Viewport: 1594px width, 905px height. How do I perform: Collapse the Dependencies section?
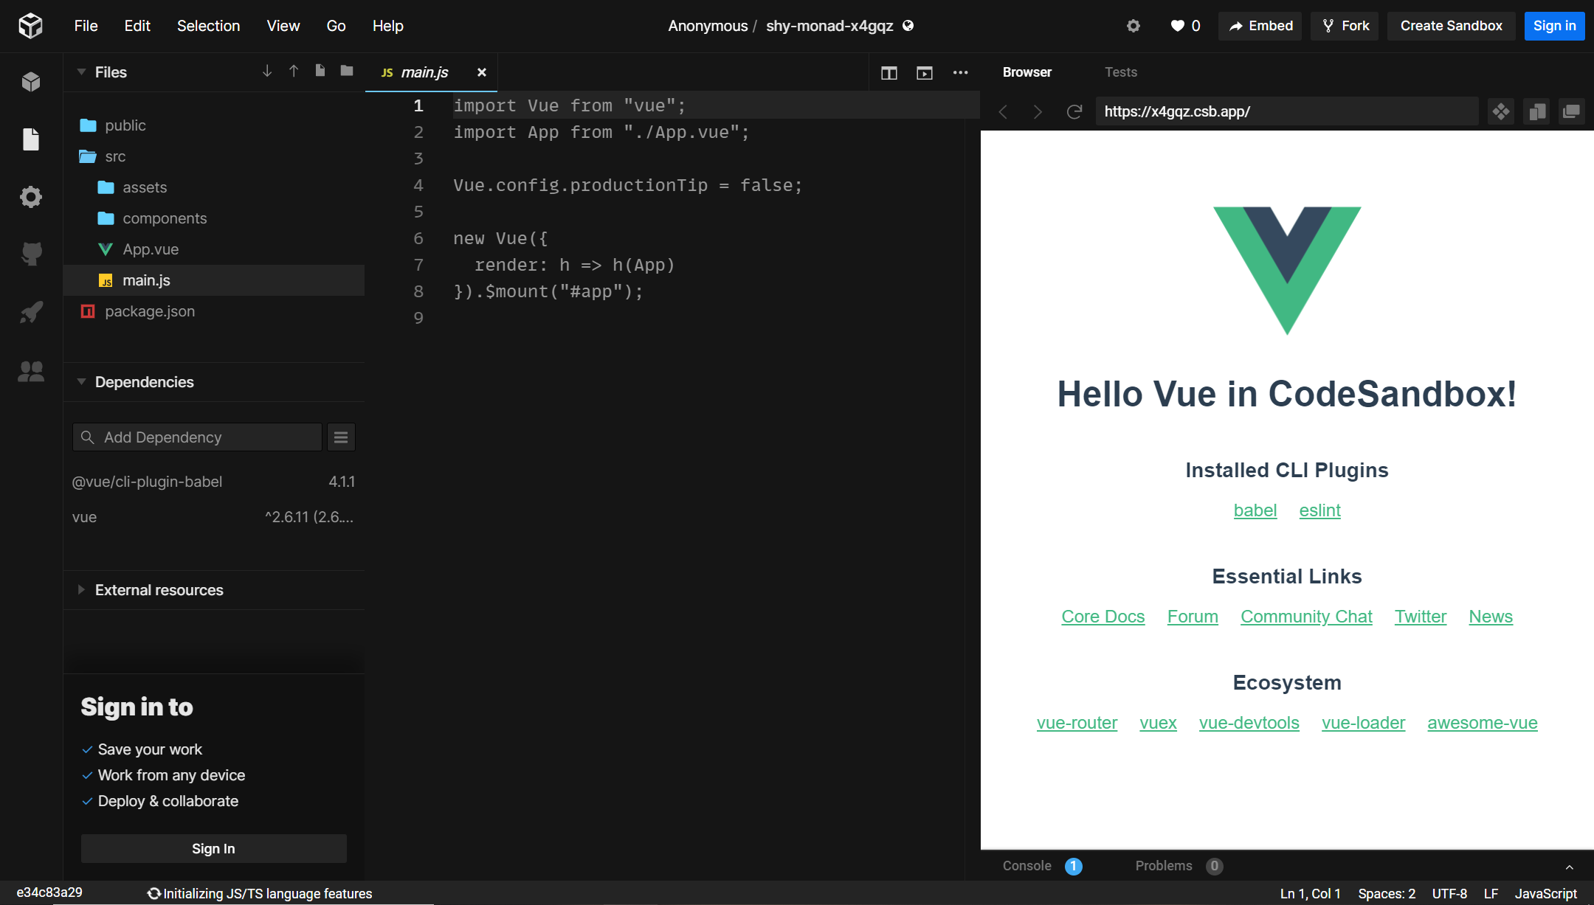81,382
